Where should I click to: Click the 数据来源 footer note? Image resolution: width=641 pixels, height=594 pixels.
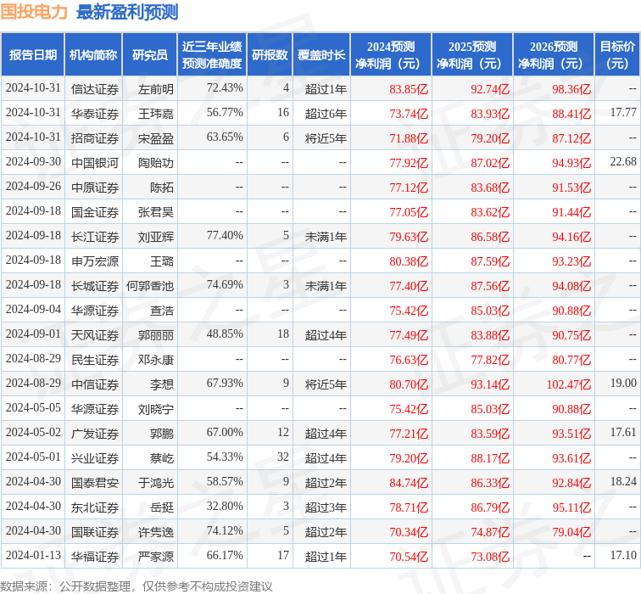(137, 586)
